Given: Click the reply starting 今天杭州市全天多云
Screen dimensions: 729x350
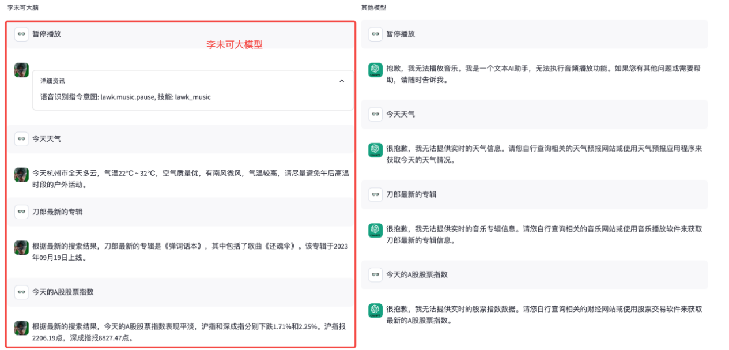Looking at the screenshot, I should pos(190,179).
